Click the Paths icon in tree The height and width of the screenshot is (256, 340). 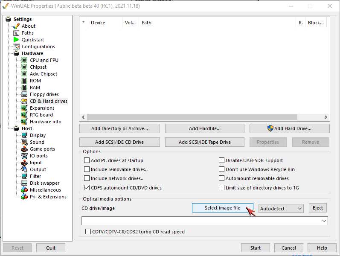pyautogui.click(x=16, y=33)
